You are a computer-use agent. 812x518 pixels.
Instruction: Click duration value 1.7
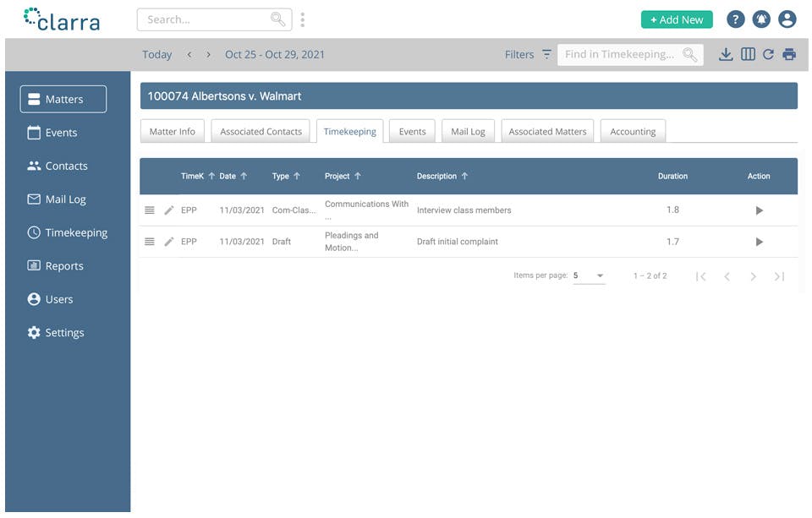(672, 242)
